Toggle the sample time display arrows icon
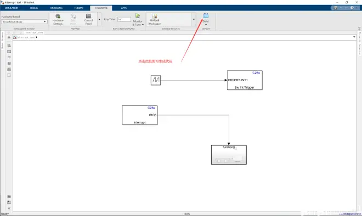 tap(9, 57)
